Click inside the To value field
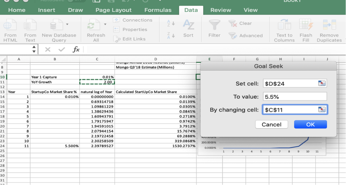Viewport: 346px width, 185px height. pyautogui.click(x=295, y=96)
